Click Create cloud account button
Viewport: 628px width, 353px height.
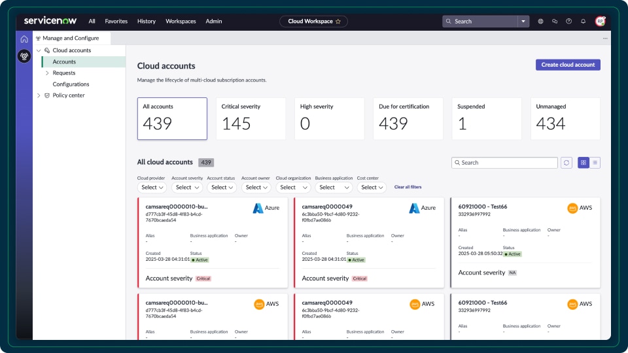(x=568, y=65)
